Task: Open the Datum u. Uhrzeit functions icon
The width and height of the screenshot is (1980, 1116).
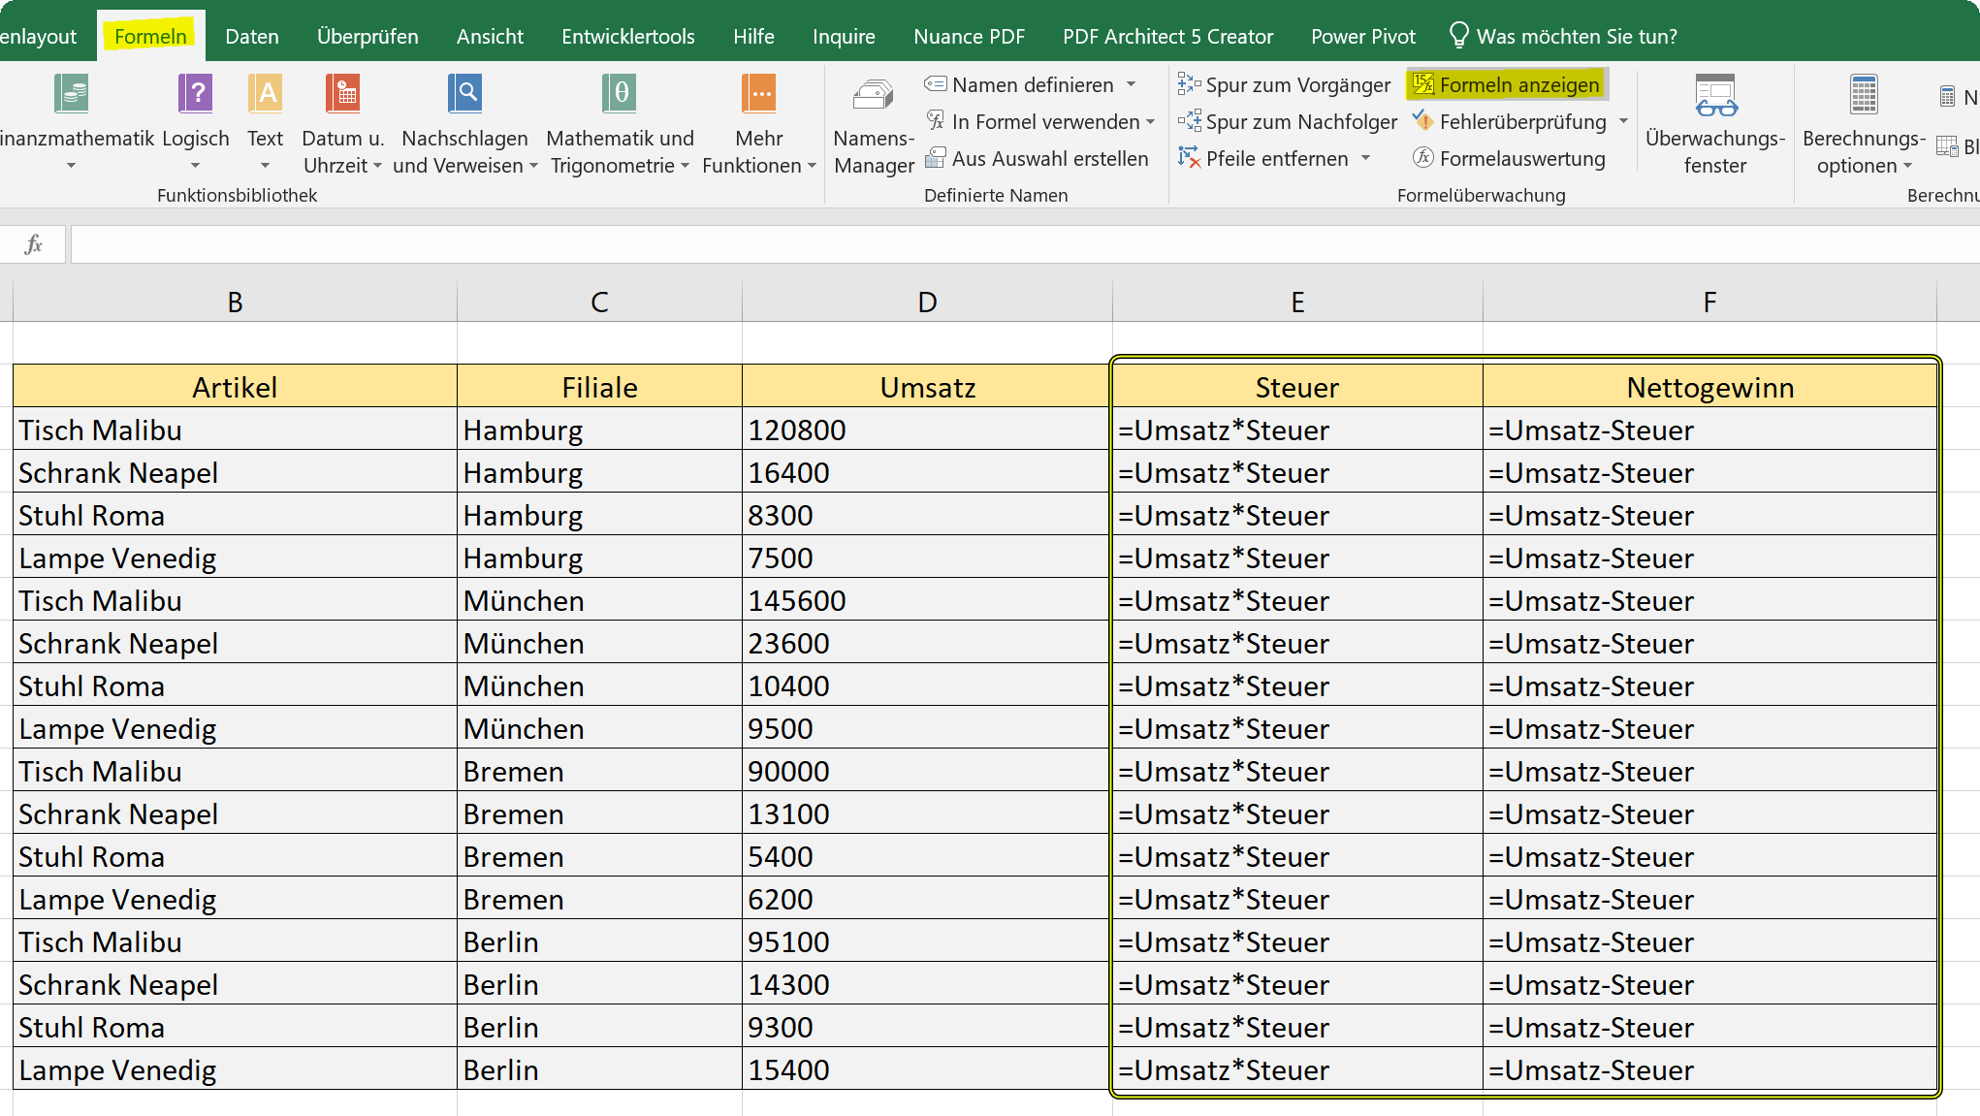Action: (x=343, y=94)
